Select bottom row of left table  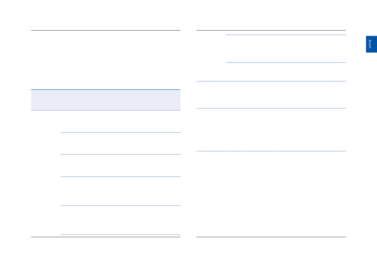[121, 220]
